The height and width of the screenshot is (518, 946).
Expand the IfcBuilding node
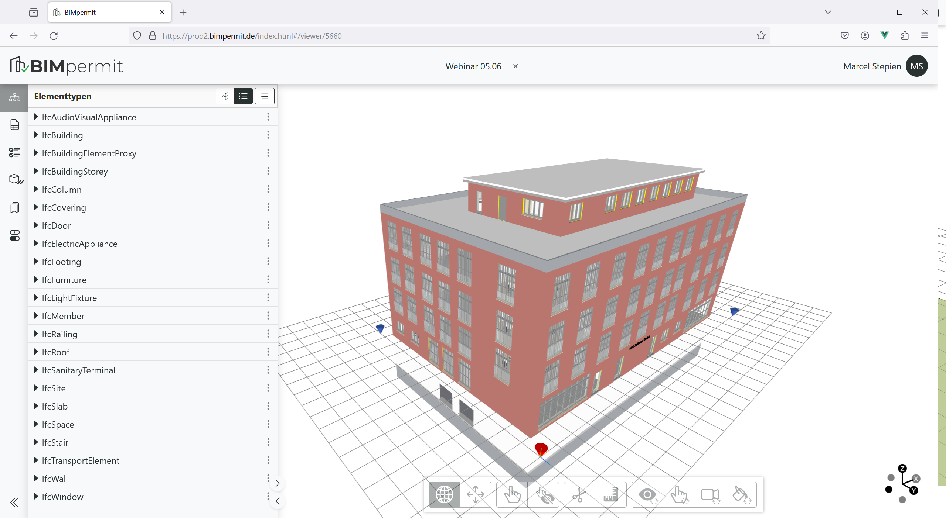point(36,135)
